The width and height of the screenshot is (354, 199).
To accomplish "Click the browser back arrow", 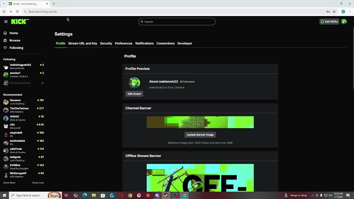I will tap(4, 12).
